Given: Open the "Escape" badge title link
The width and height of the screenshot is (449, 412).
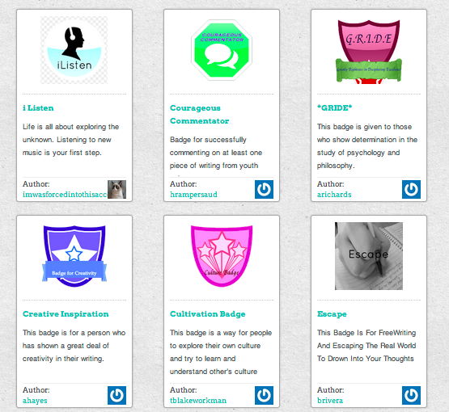Looking at the screenshot, I should pos(332,314).
